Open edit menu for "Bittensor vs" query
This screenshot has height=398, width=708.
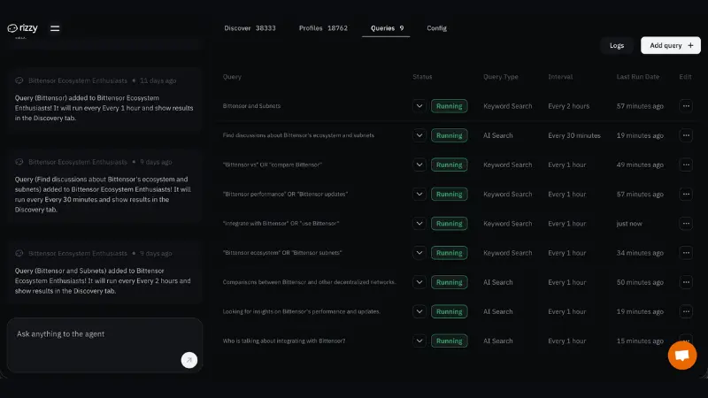686,165
